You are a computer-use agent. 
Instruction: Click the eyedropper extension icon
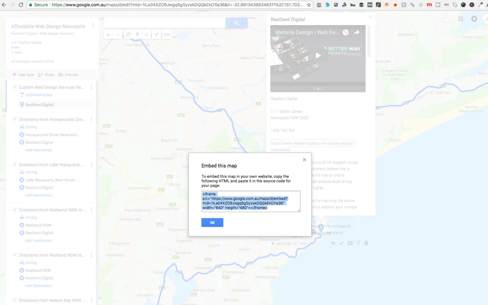click(x=480, y=5)
